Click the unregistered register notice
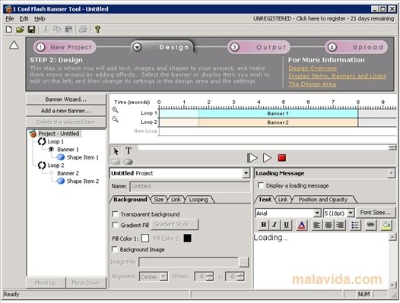 (x=323, y=18)
